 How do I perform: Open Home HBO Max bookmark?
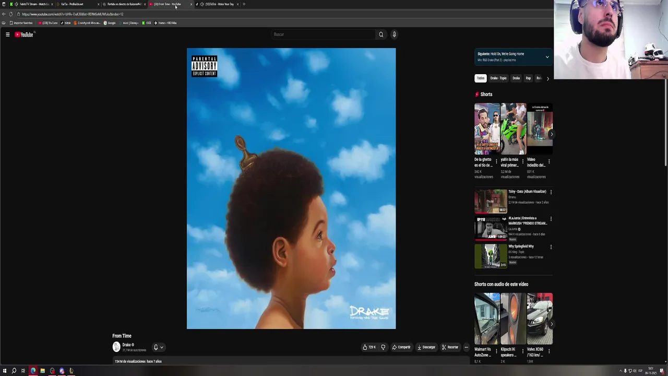pyautogui.click(x=165, y=23)
